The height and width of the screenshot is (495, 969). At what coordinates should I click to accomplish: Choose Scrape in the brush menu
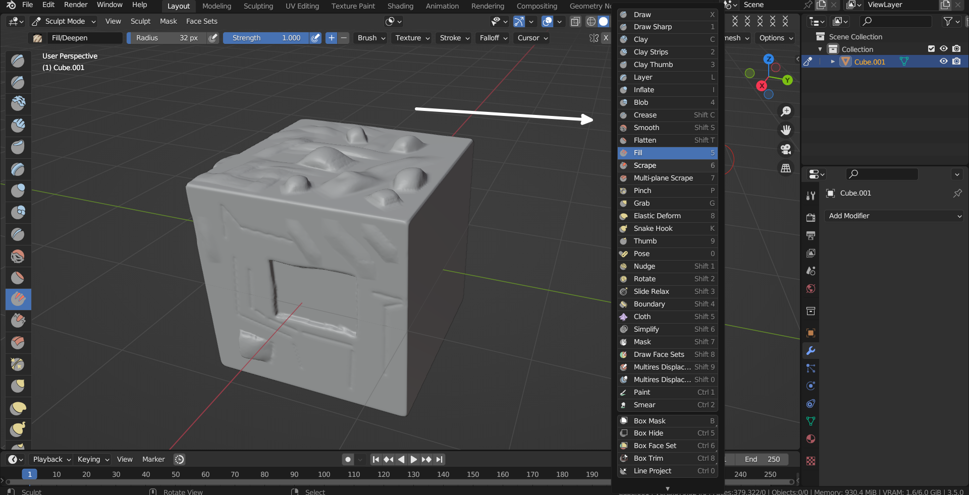(x=667, y=165)
